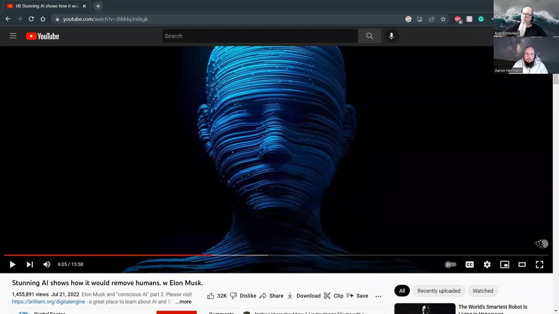Select the Recently uploaded chip

click(x=438, y=291)
